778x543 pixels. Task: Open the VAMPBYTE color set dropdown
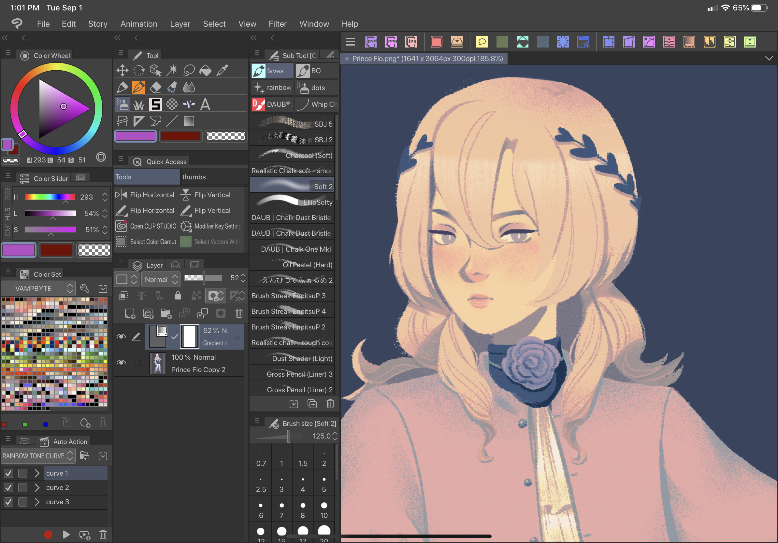click(x=38, y=288)
